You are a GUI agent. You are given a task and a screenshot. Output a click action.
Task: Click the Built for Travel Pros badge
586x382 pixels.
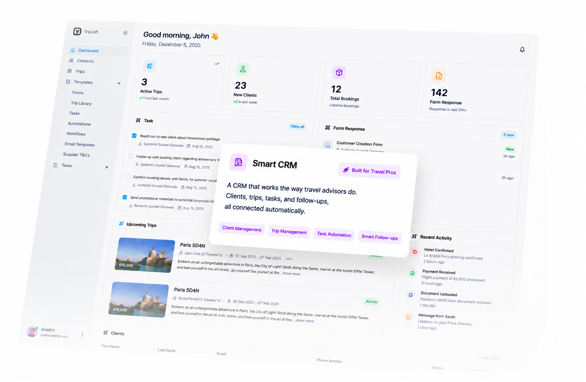coord(369,171)
